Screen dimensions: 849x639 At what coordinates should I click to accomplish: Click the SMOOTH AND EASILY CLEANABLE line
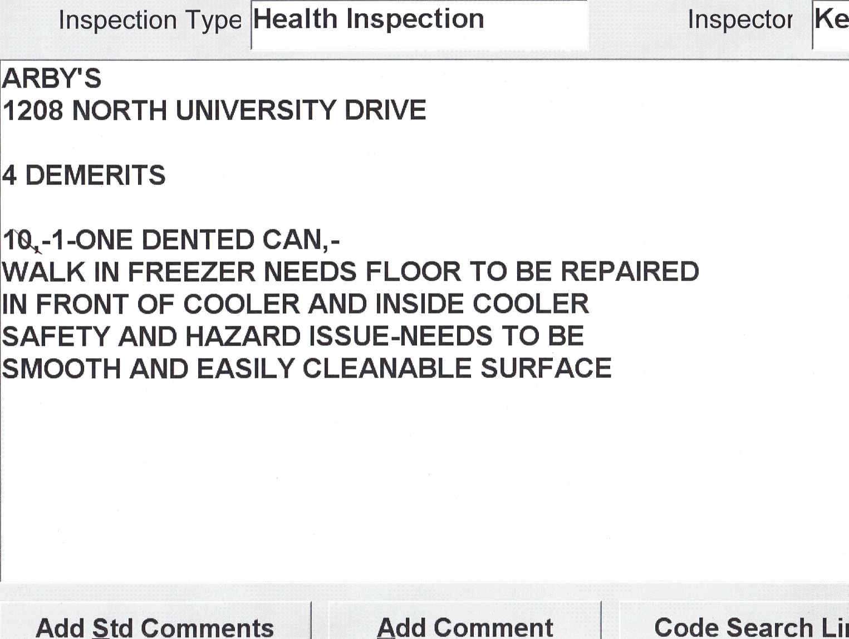coord(307,369)
